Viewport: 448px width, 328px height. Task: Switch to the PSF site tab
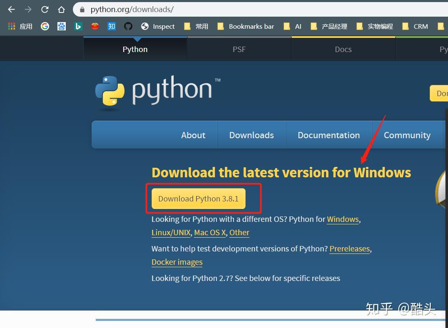[x=239, y=49]
